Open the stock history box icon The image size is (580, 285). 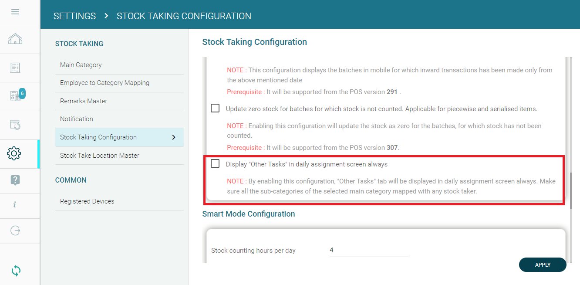coord(15,125)
